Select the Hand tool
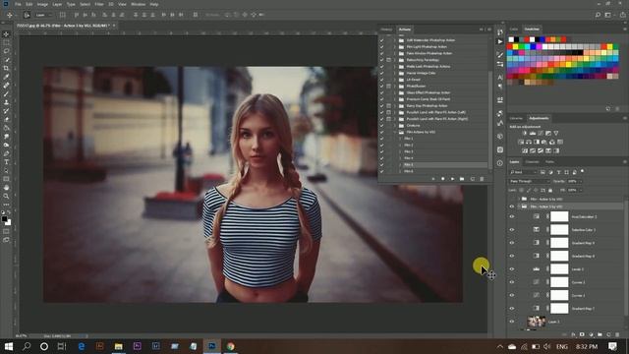The width and height of the screenshot is (629, 354). pos(6,188)
